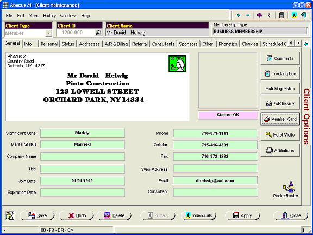Open the Edit menu
Viewport: 313px width, 235px height.
tap(21, 16)
